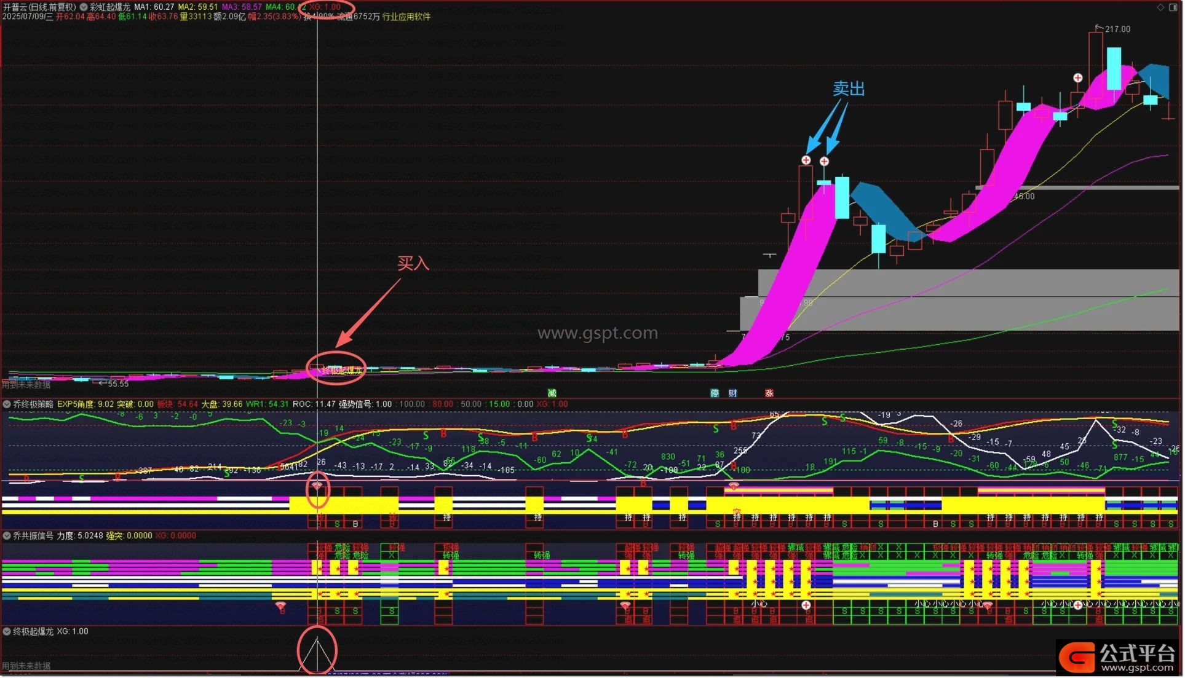Click the 终极起爆龙 indicator dropdown arrow

tap(7, 632)
